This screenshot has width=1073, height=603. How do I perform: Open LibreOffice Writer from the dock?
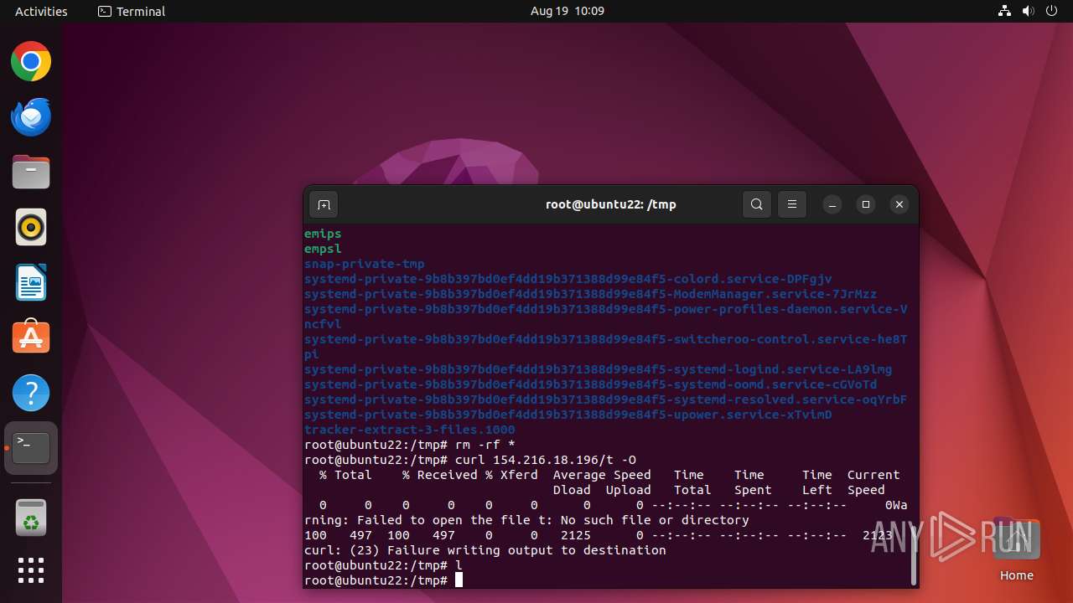pos(31,282)
